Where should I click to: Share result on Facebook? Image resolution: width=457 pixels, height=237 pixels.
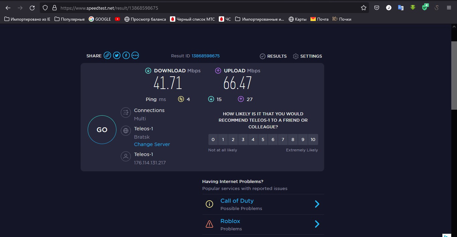[x=126, y=56]
